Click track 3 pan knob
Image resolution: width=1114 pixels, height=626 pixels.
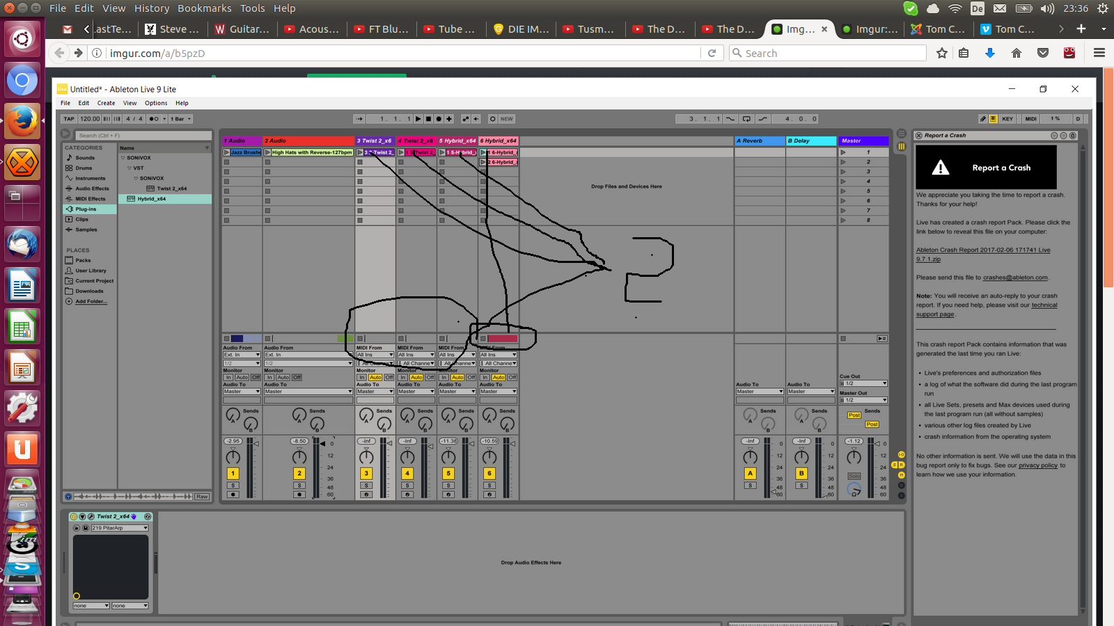[x=366, y=457]
